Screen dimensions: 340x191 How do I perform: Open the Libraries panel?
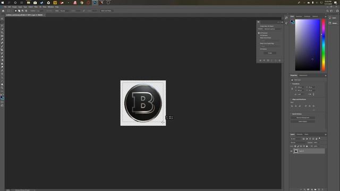click(333, 23)
